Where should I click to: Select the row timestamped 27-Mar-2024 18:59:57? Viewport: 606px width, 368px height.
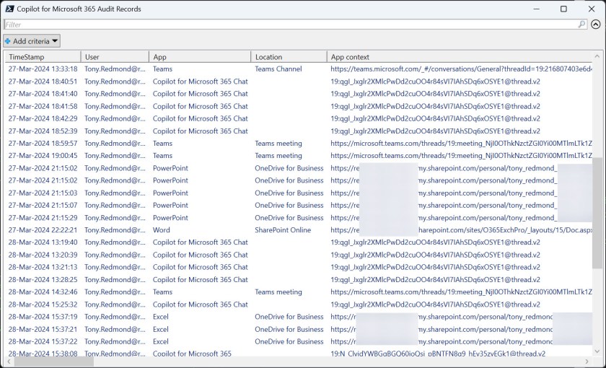pos(299,143)
